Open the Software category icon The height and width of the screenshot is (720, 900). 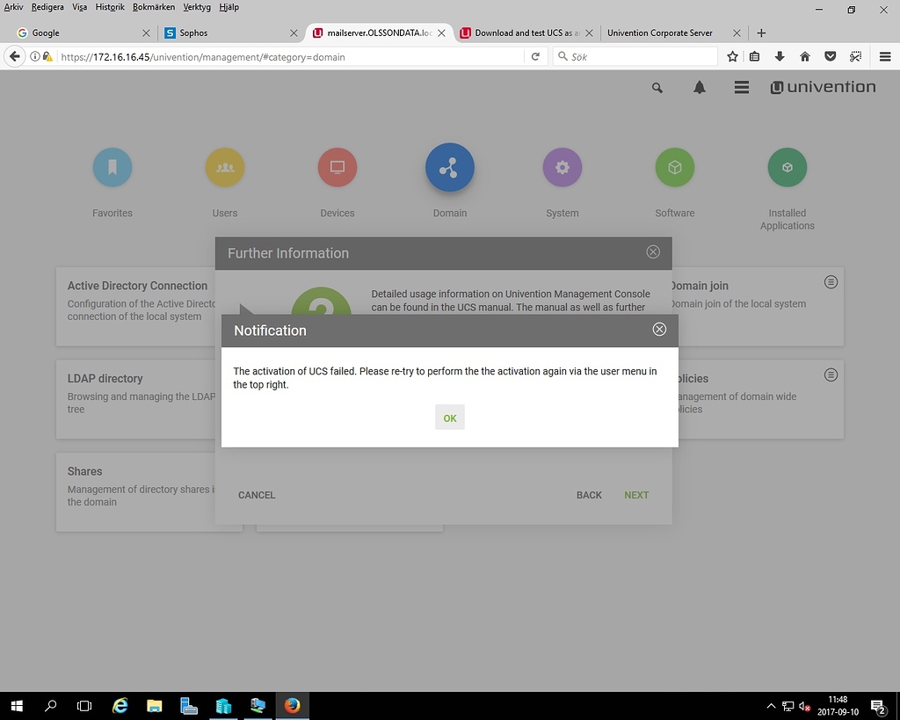point(674,167)
